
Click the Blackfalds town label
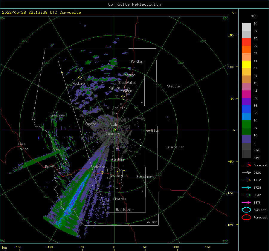coord(127,83)
